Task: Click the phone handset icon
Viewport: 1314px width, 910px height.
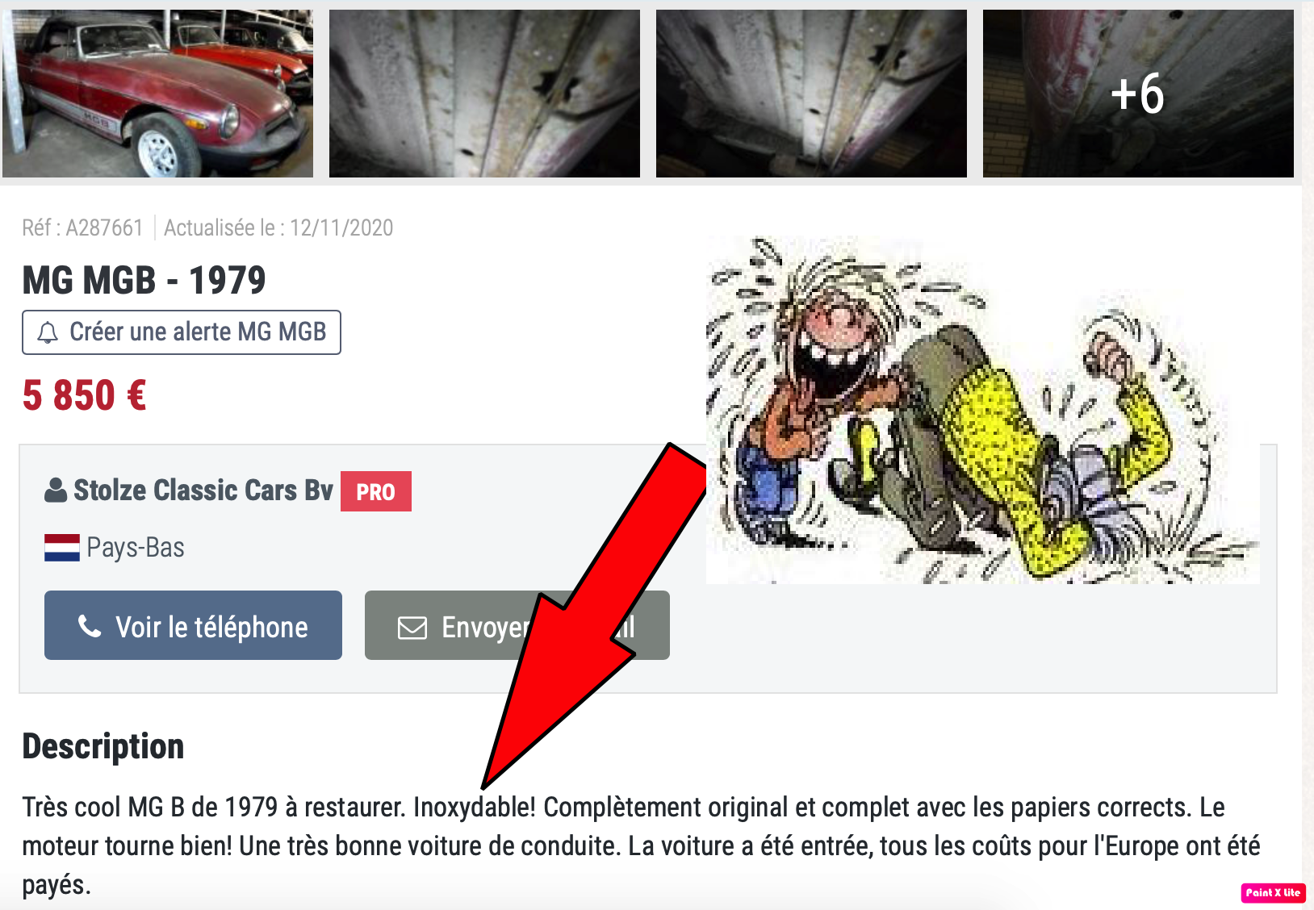Action: 90,626
